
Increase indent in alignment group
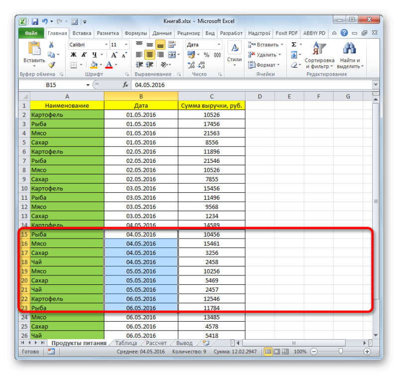pos(150,65)
